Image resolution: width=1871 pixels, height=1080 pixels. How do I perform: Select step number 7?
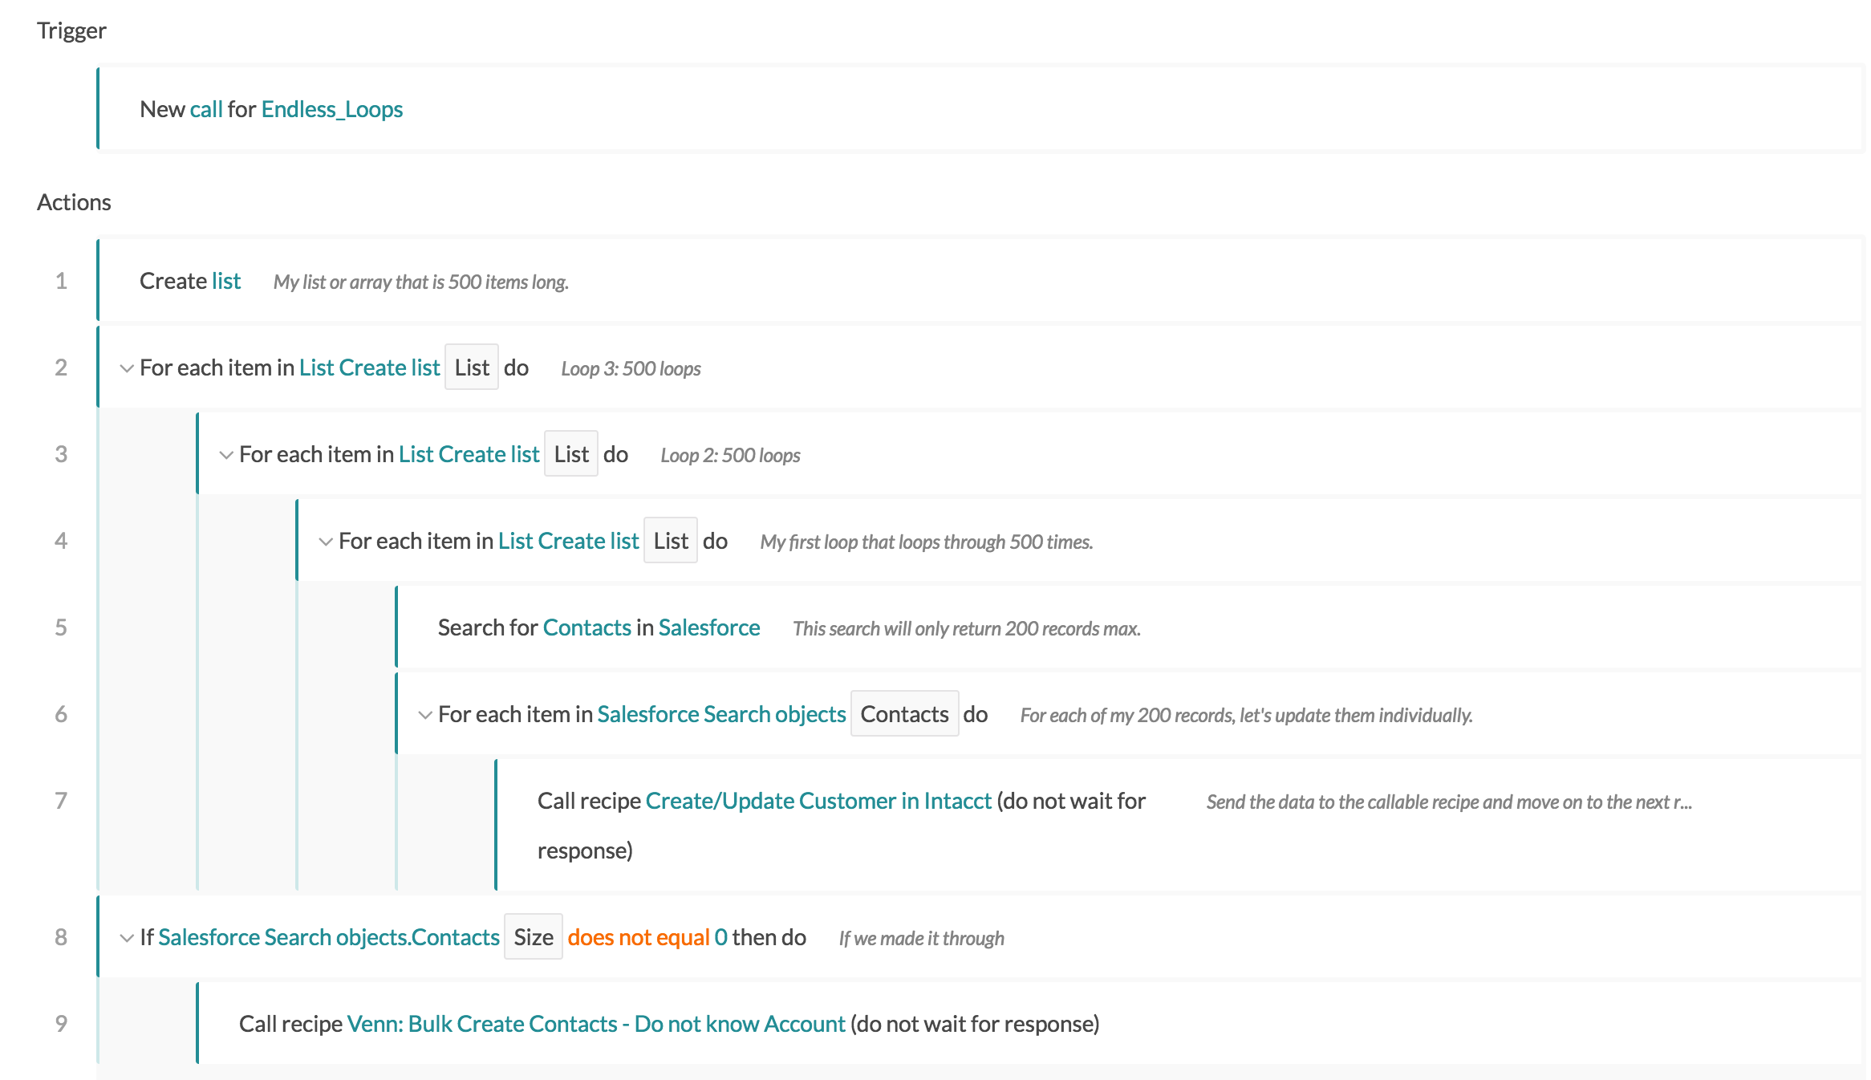[x=61, y=801]
